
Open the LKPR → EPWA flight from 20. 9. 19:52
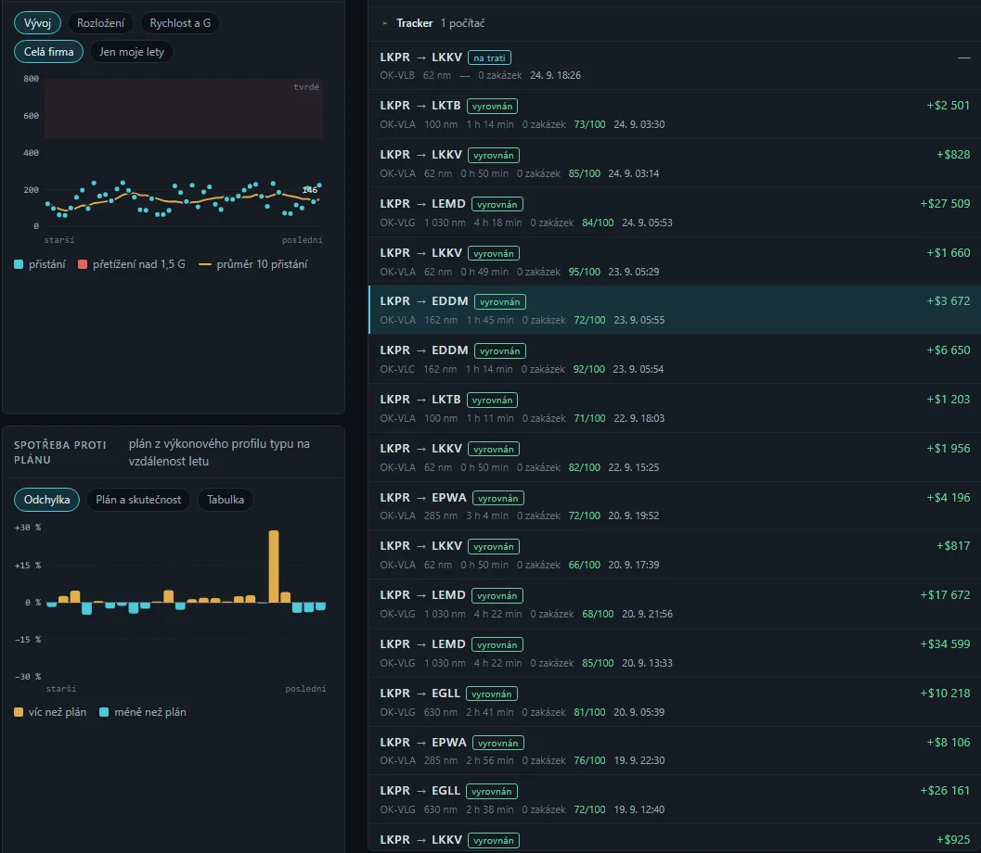(x=675, y=506)
